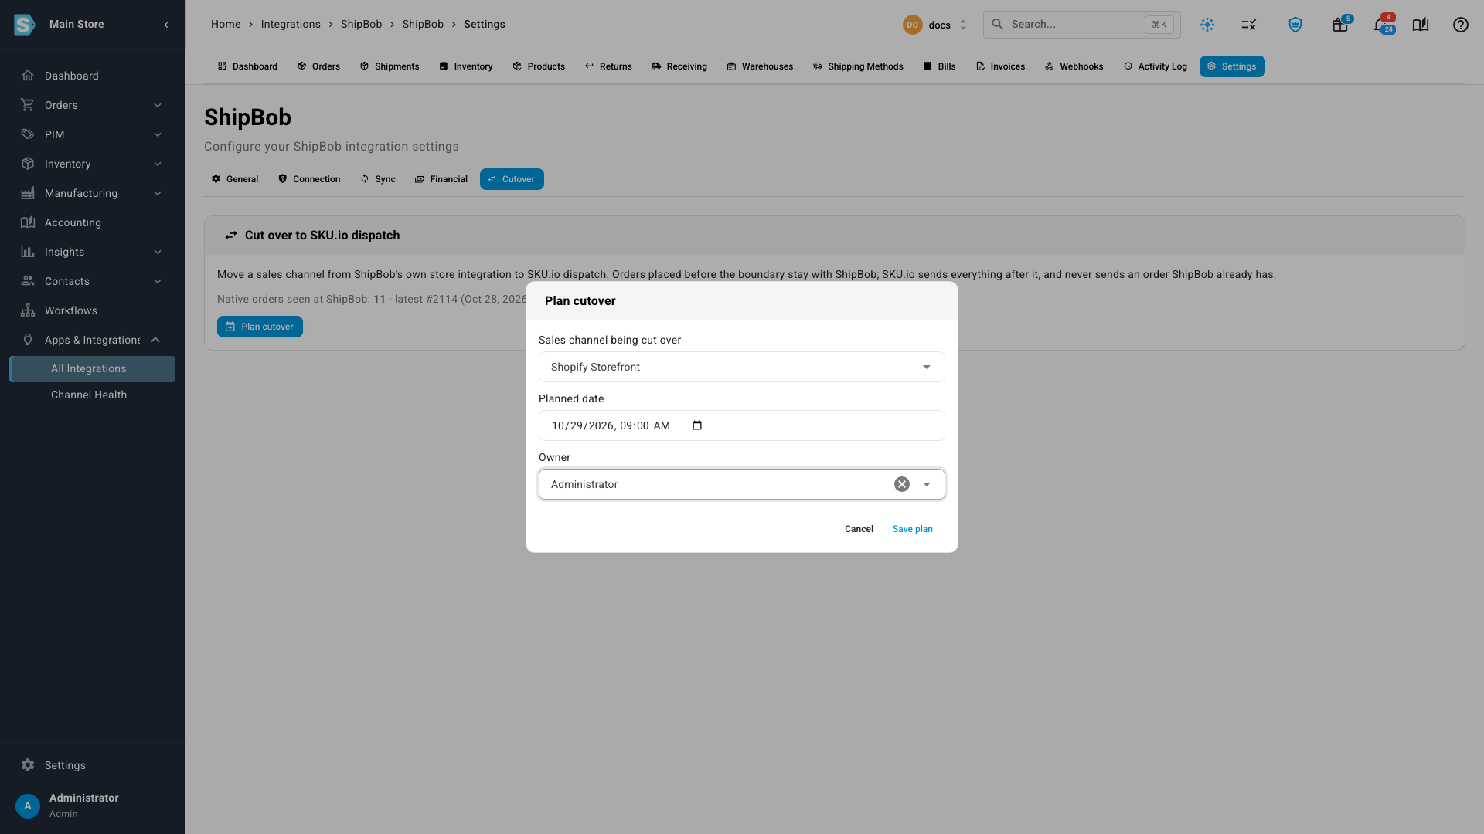Click Save plan in dialog

pos(912,529)
